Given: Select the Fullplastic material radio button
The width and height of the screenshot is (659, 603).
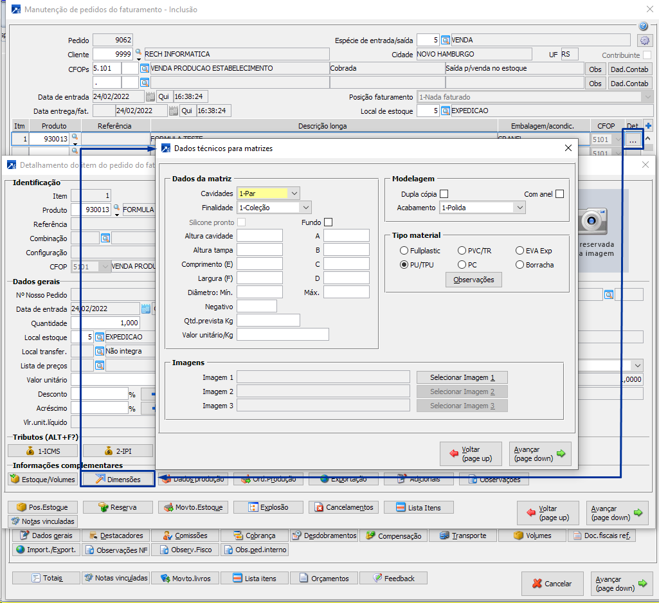Looking at the screenshot, I should click(404, 251).
